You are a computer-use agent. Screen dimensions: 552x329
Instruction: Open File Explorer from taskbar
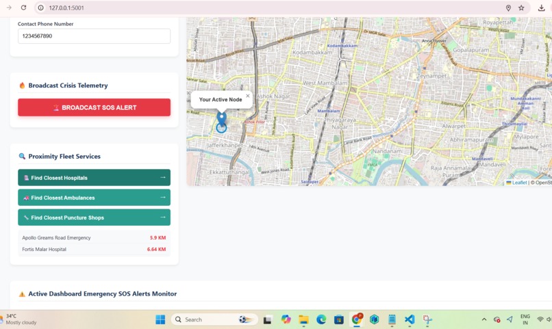pos(303,319)
